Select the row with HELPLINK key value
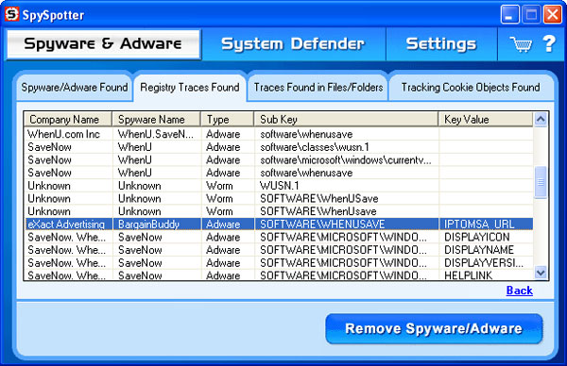Image resolution: width=567 pixels, height=366 pixels. coord(279,275)
